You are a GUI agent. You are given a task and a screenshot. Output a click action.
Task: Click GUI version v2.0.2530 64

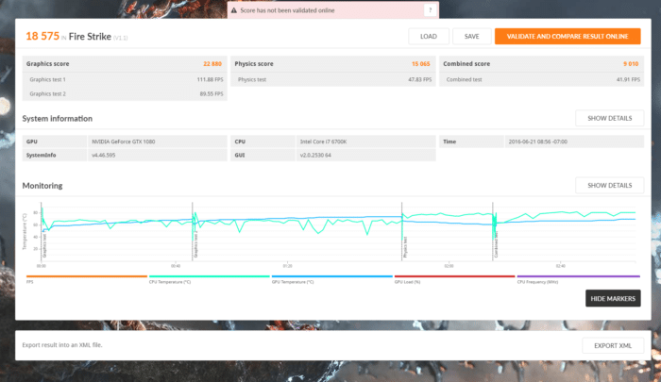315,155
